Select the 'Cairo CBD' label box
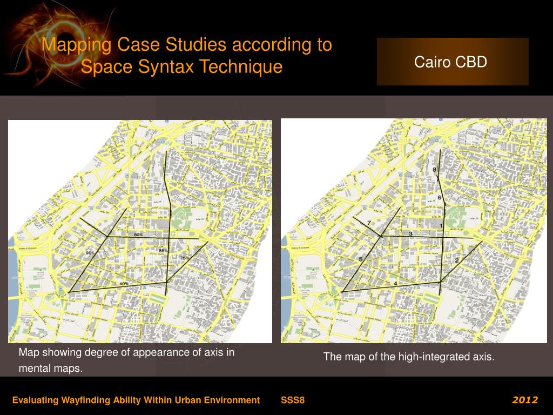553x415 pixels. tap(453, 62)
